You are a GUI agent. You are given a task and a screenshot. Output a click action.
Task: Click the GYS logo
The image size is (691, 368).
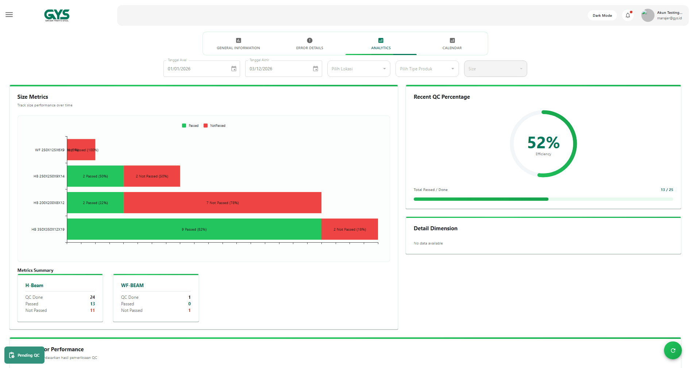[x=57, y=15]
